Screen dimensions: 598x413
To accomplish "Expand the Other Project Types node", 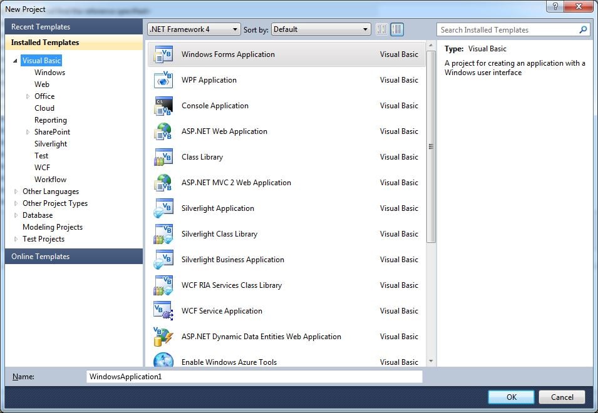I will tap(16, 203).
